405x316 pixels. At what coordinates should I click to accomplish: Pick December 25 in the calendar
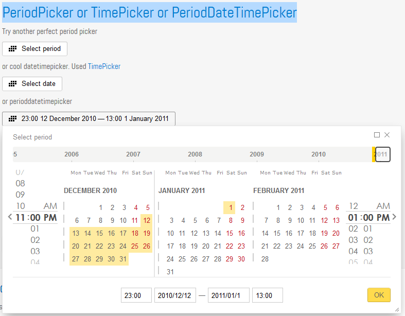coord(135,247)
